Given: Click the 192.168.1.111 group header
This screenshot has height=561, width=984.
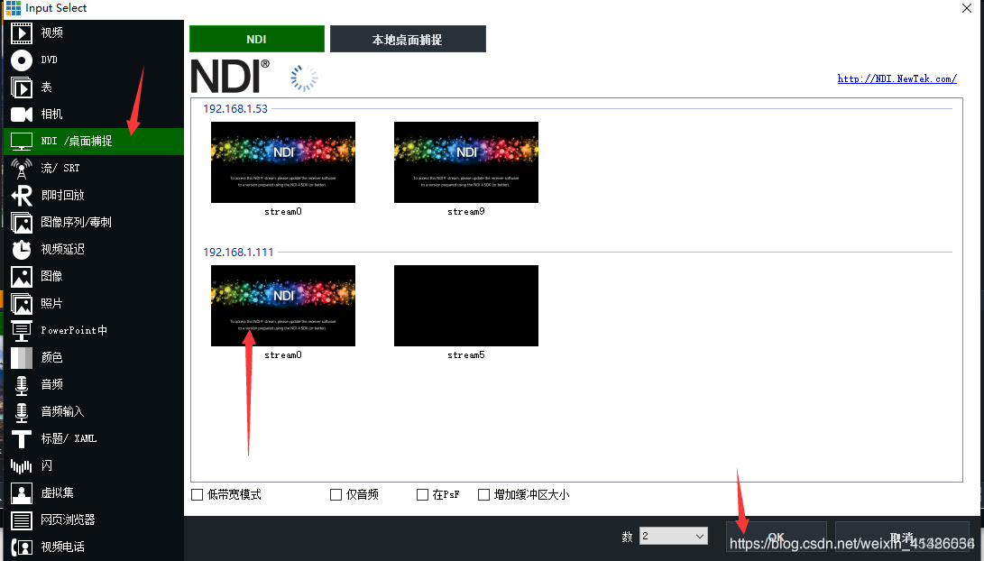Looking at the screenshot, I should [238, 253].
